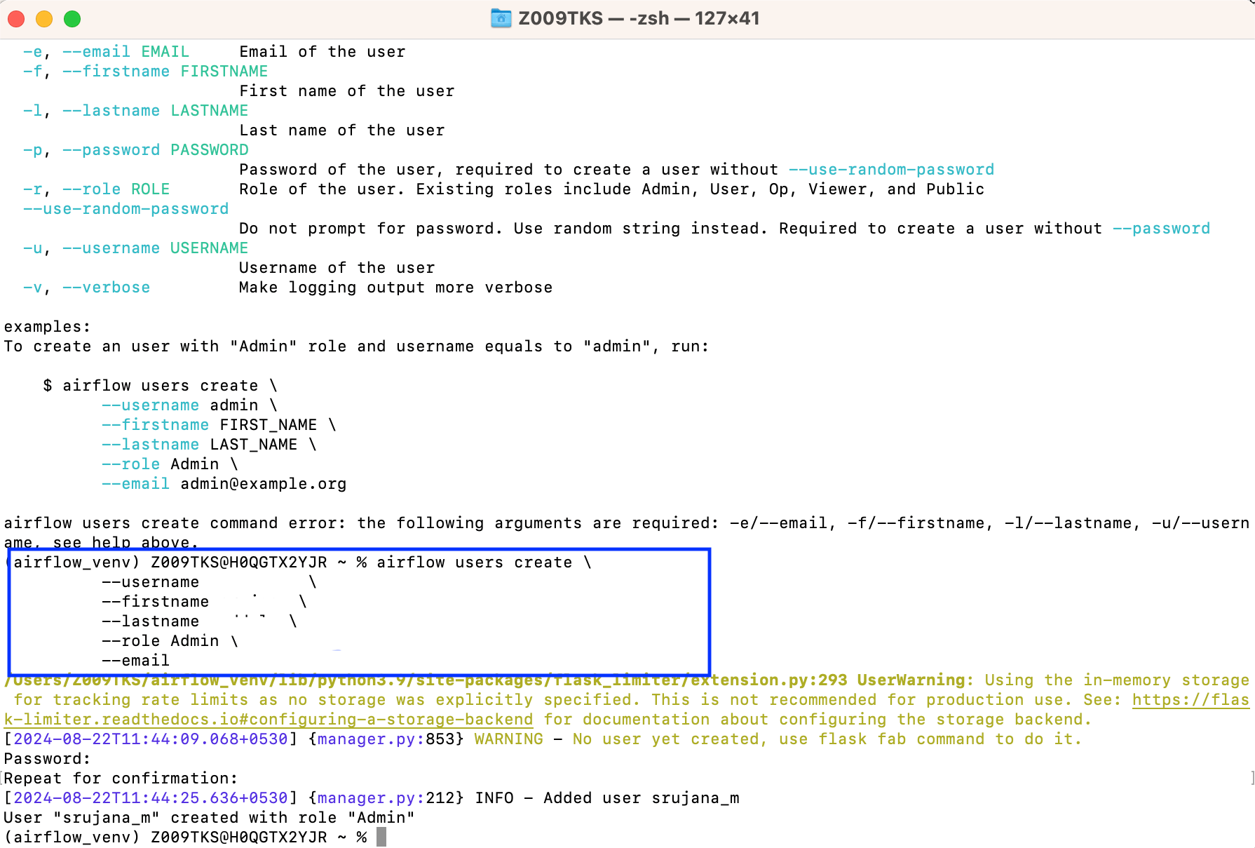The height and width of the screenshot is (848, 1255).
Task: Click the '--password PASSWORD' option text
Action: click(x=155, y=150)
